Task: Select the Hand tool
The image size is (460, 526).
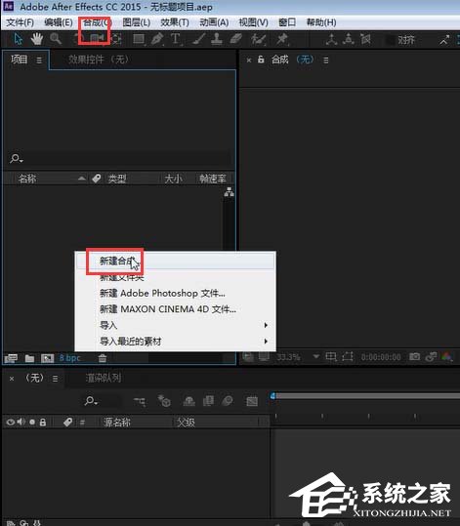Action: pyautogui.click(x=37, y=39)
